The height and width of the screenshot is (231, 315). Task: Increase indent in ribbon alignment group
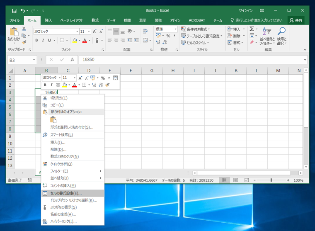136,40
